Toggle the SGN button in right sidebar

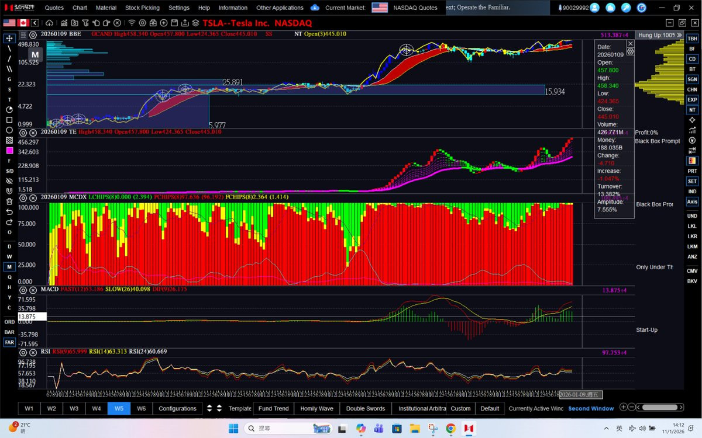point(692,79)
